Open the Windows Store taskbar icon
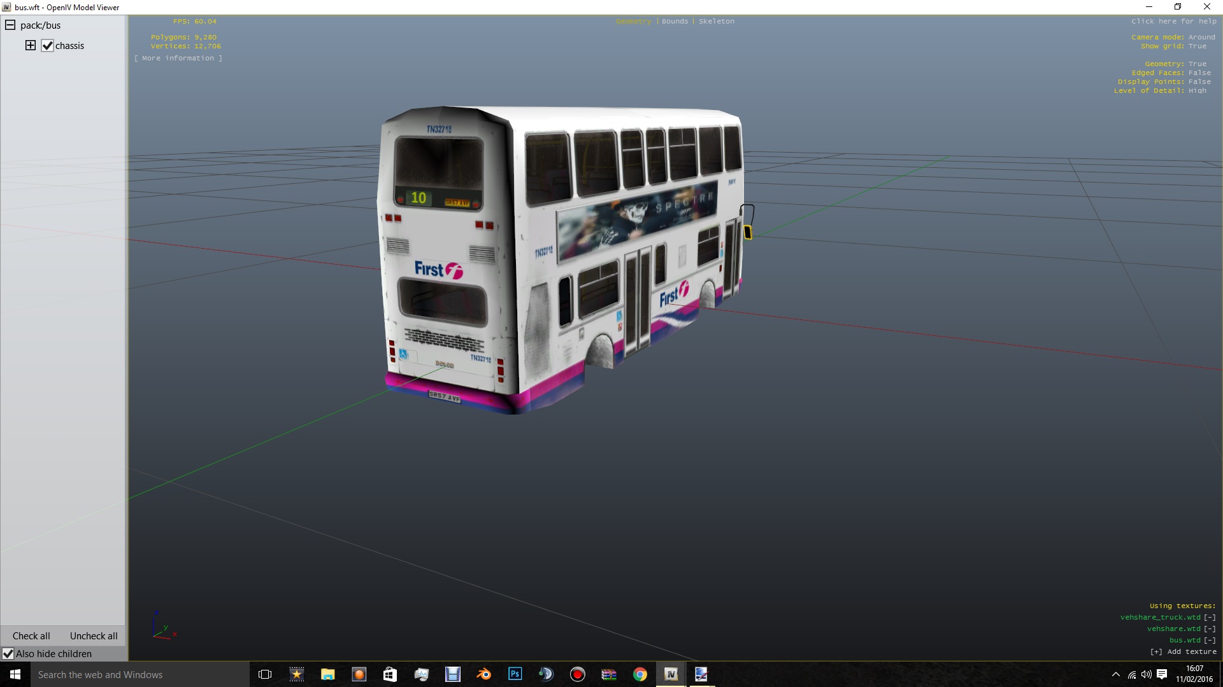The width and height of the screenshot is (1223, 687). coord(390,674)
